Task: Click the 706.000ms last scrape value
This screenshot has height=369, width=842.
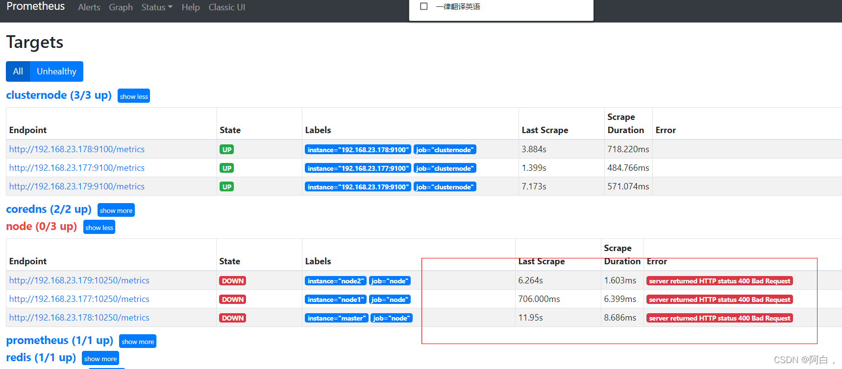Action: [x=539, y=299]
